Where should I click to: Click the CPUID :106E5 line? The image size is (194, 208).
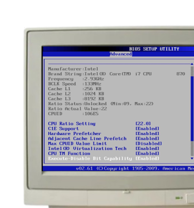(x=73, y=114)
